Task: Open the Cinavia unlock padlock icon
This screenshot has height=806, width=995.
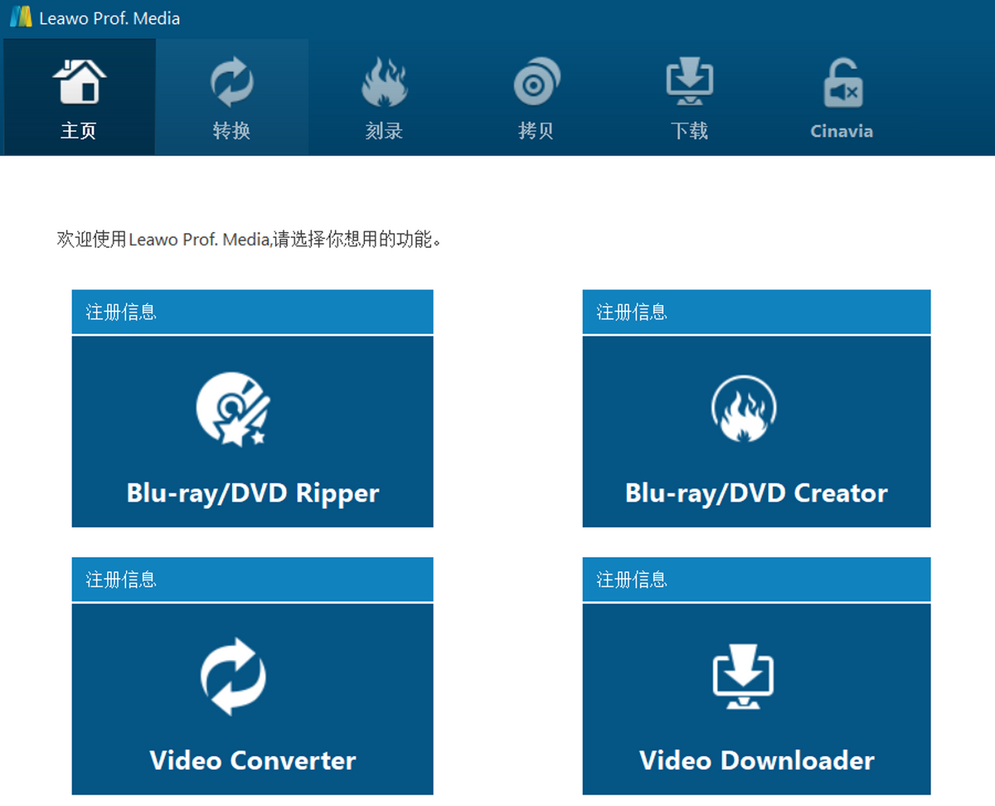Action: pyautogui.click(x=842, y=83)
